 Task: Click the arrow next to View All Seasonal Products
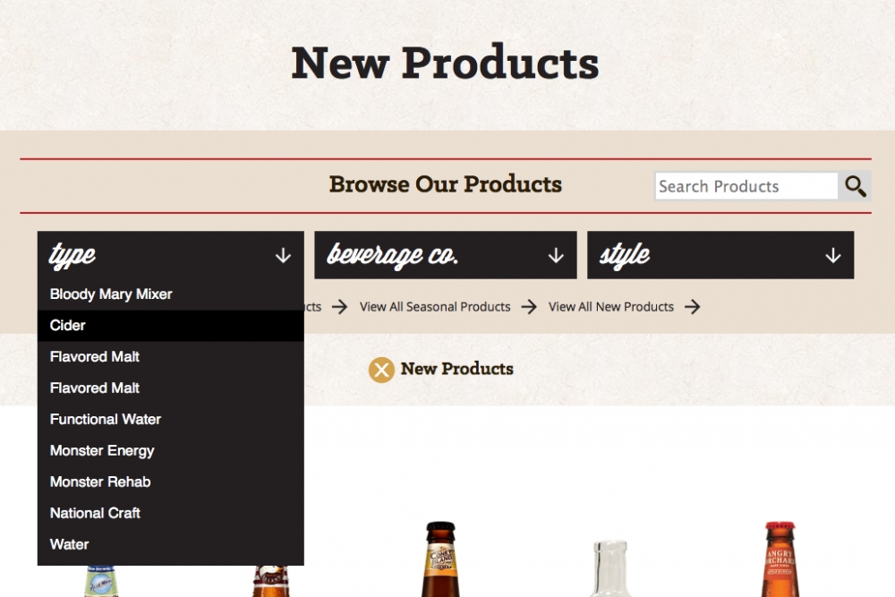[529, 307]
